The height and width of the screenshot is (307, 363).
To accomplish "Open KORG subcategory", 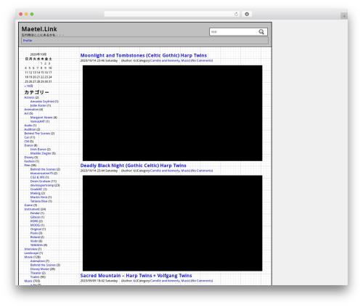I will pos(34,221).
